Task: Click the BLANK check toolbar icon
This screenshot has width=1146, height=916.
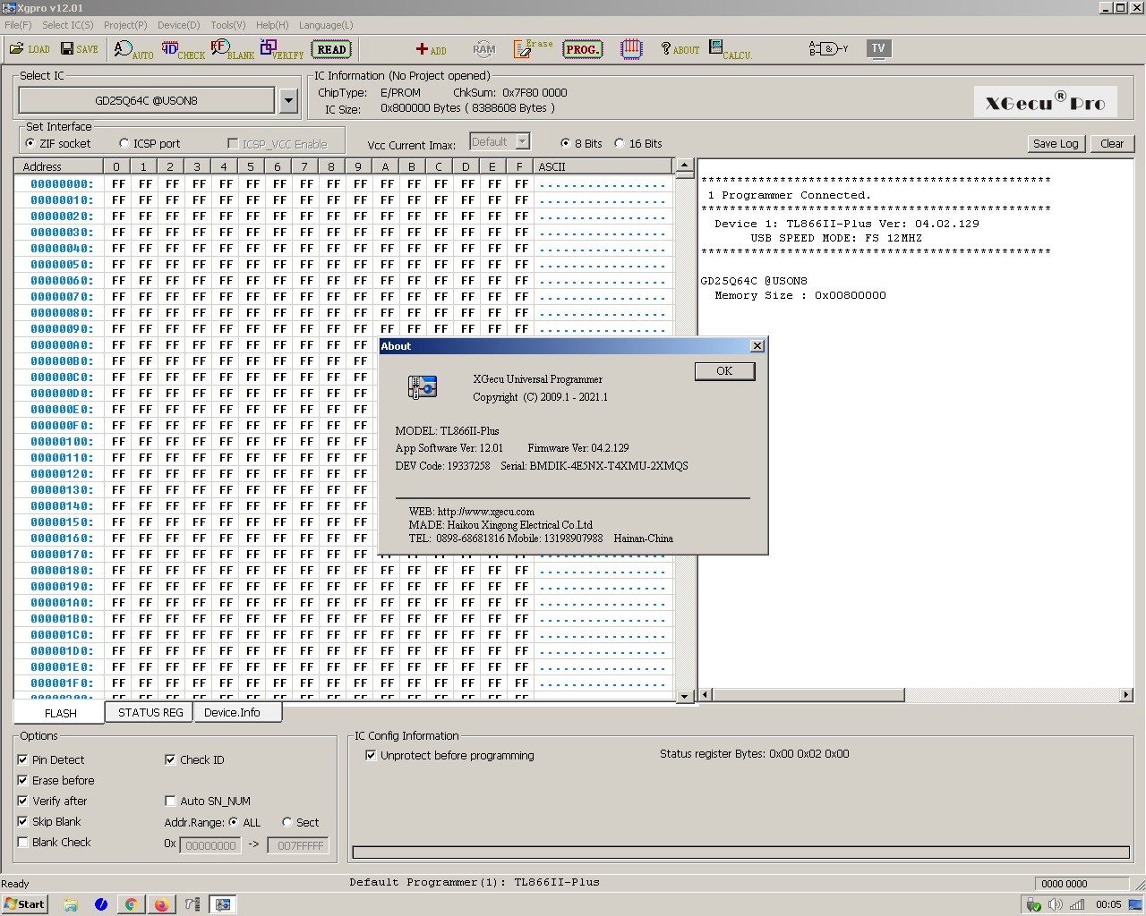Action: [233, 50]
